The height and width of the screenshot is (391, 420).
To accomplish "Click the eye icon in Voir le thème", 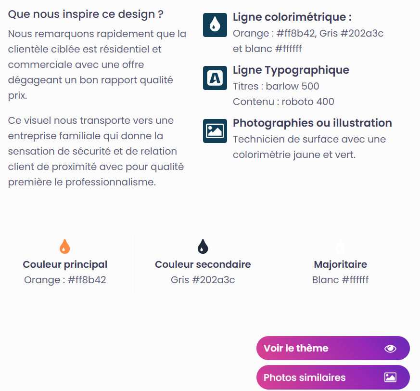I will point(390,348).
